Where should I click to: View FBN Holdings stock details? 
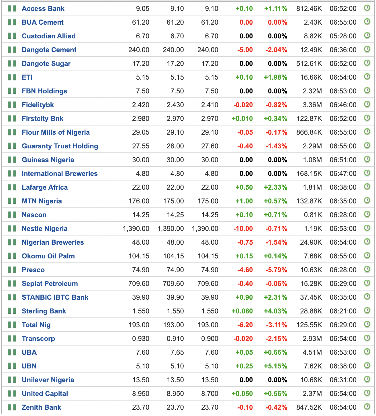tap(44, 91)
